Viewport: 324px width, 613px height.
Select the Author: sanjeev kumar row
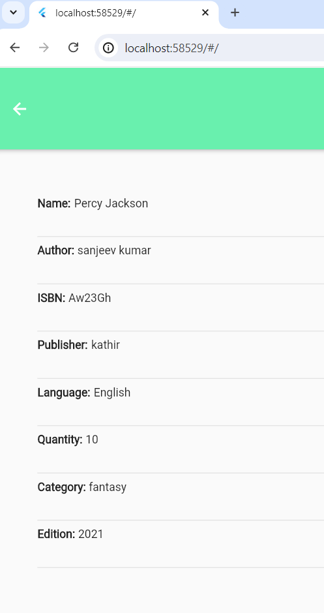point(181,250)
